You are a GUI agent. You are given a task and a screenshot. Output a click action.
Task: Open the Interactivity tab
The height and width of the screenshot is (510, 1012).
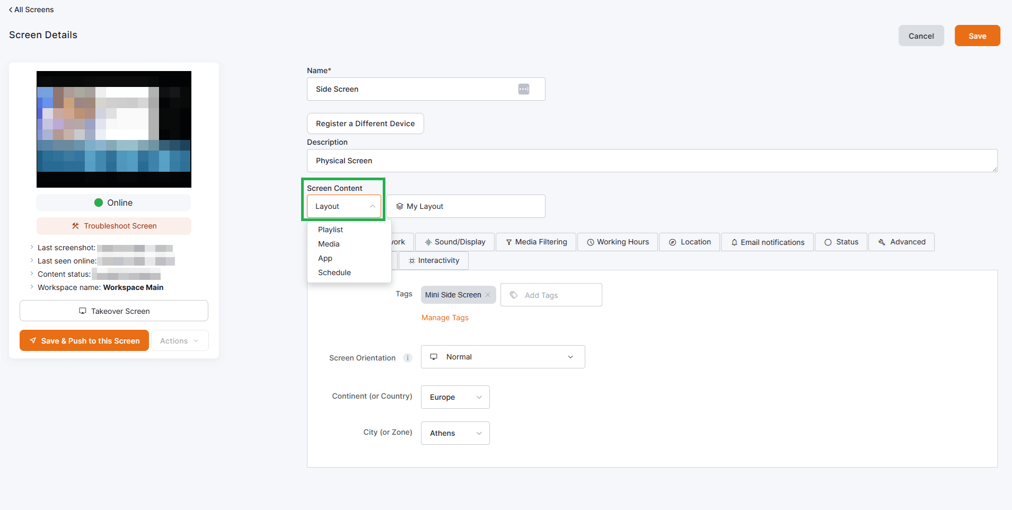click(x=434, y=261)
